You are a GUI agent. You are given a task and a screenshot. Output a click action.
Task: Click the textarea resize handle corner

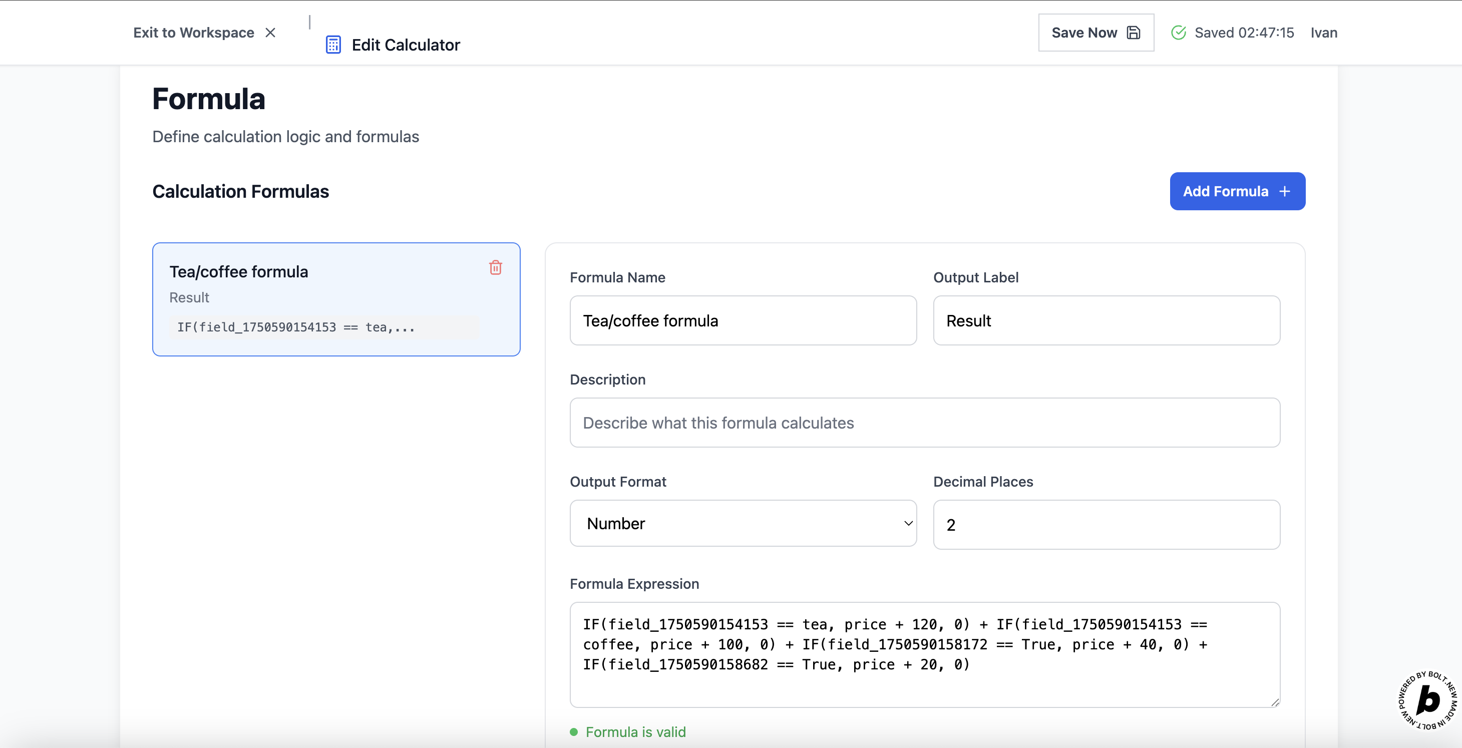(x=1275, y=702)
